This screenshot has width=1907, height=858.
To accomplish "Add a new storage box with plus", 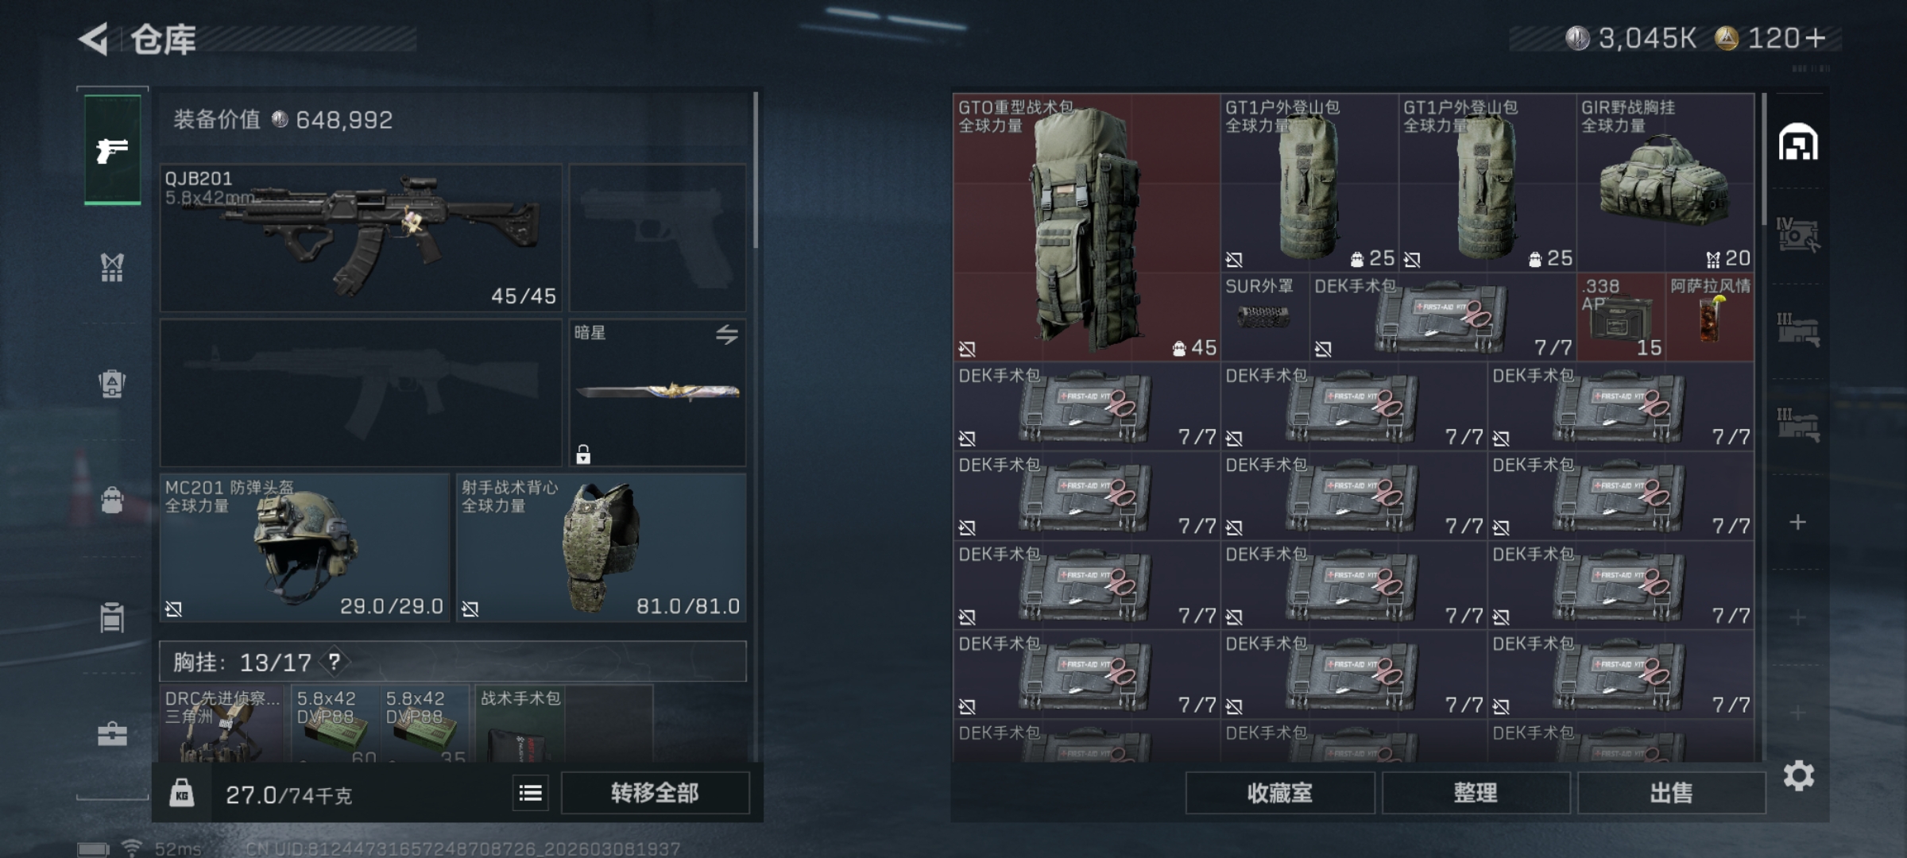I will pos(1798,522).
